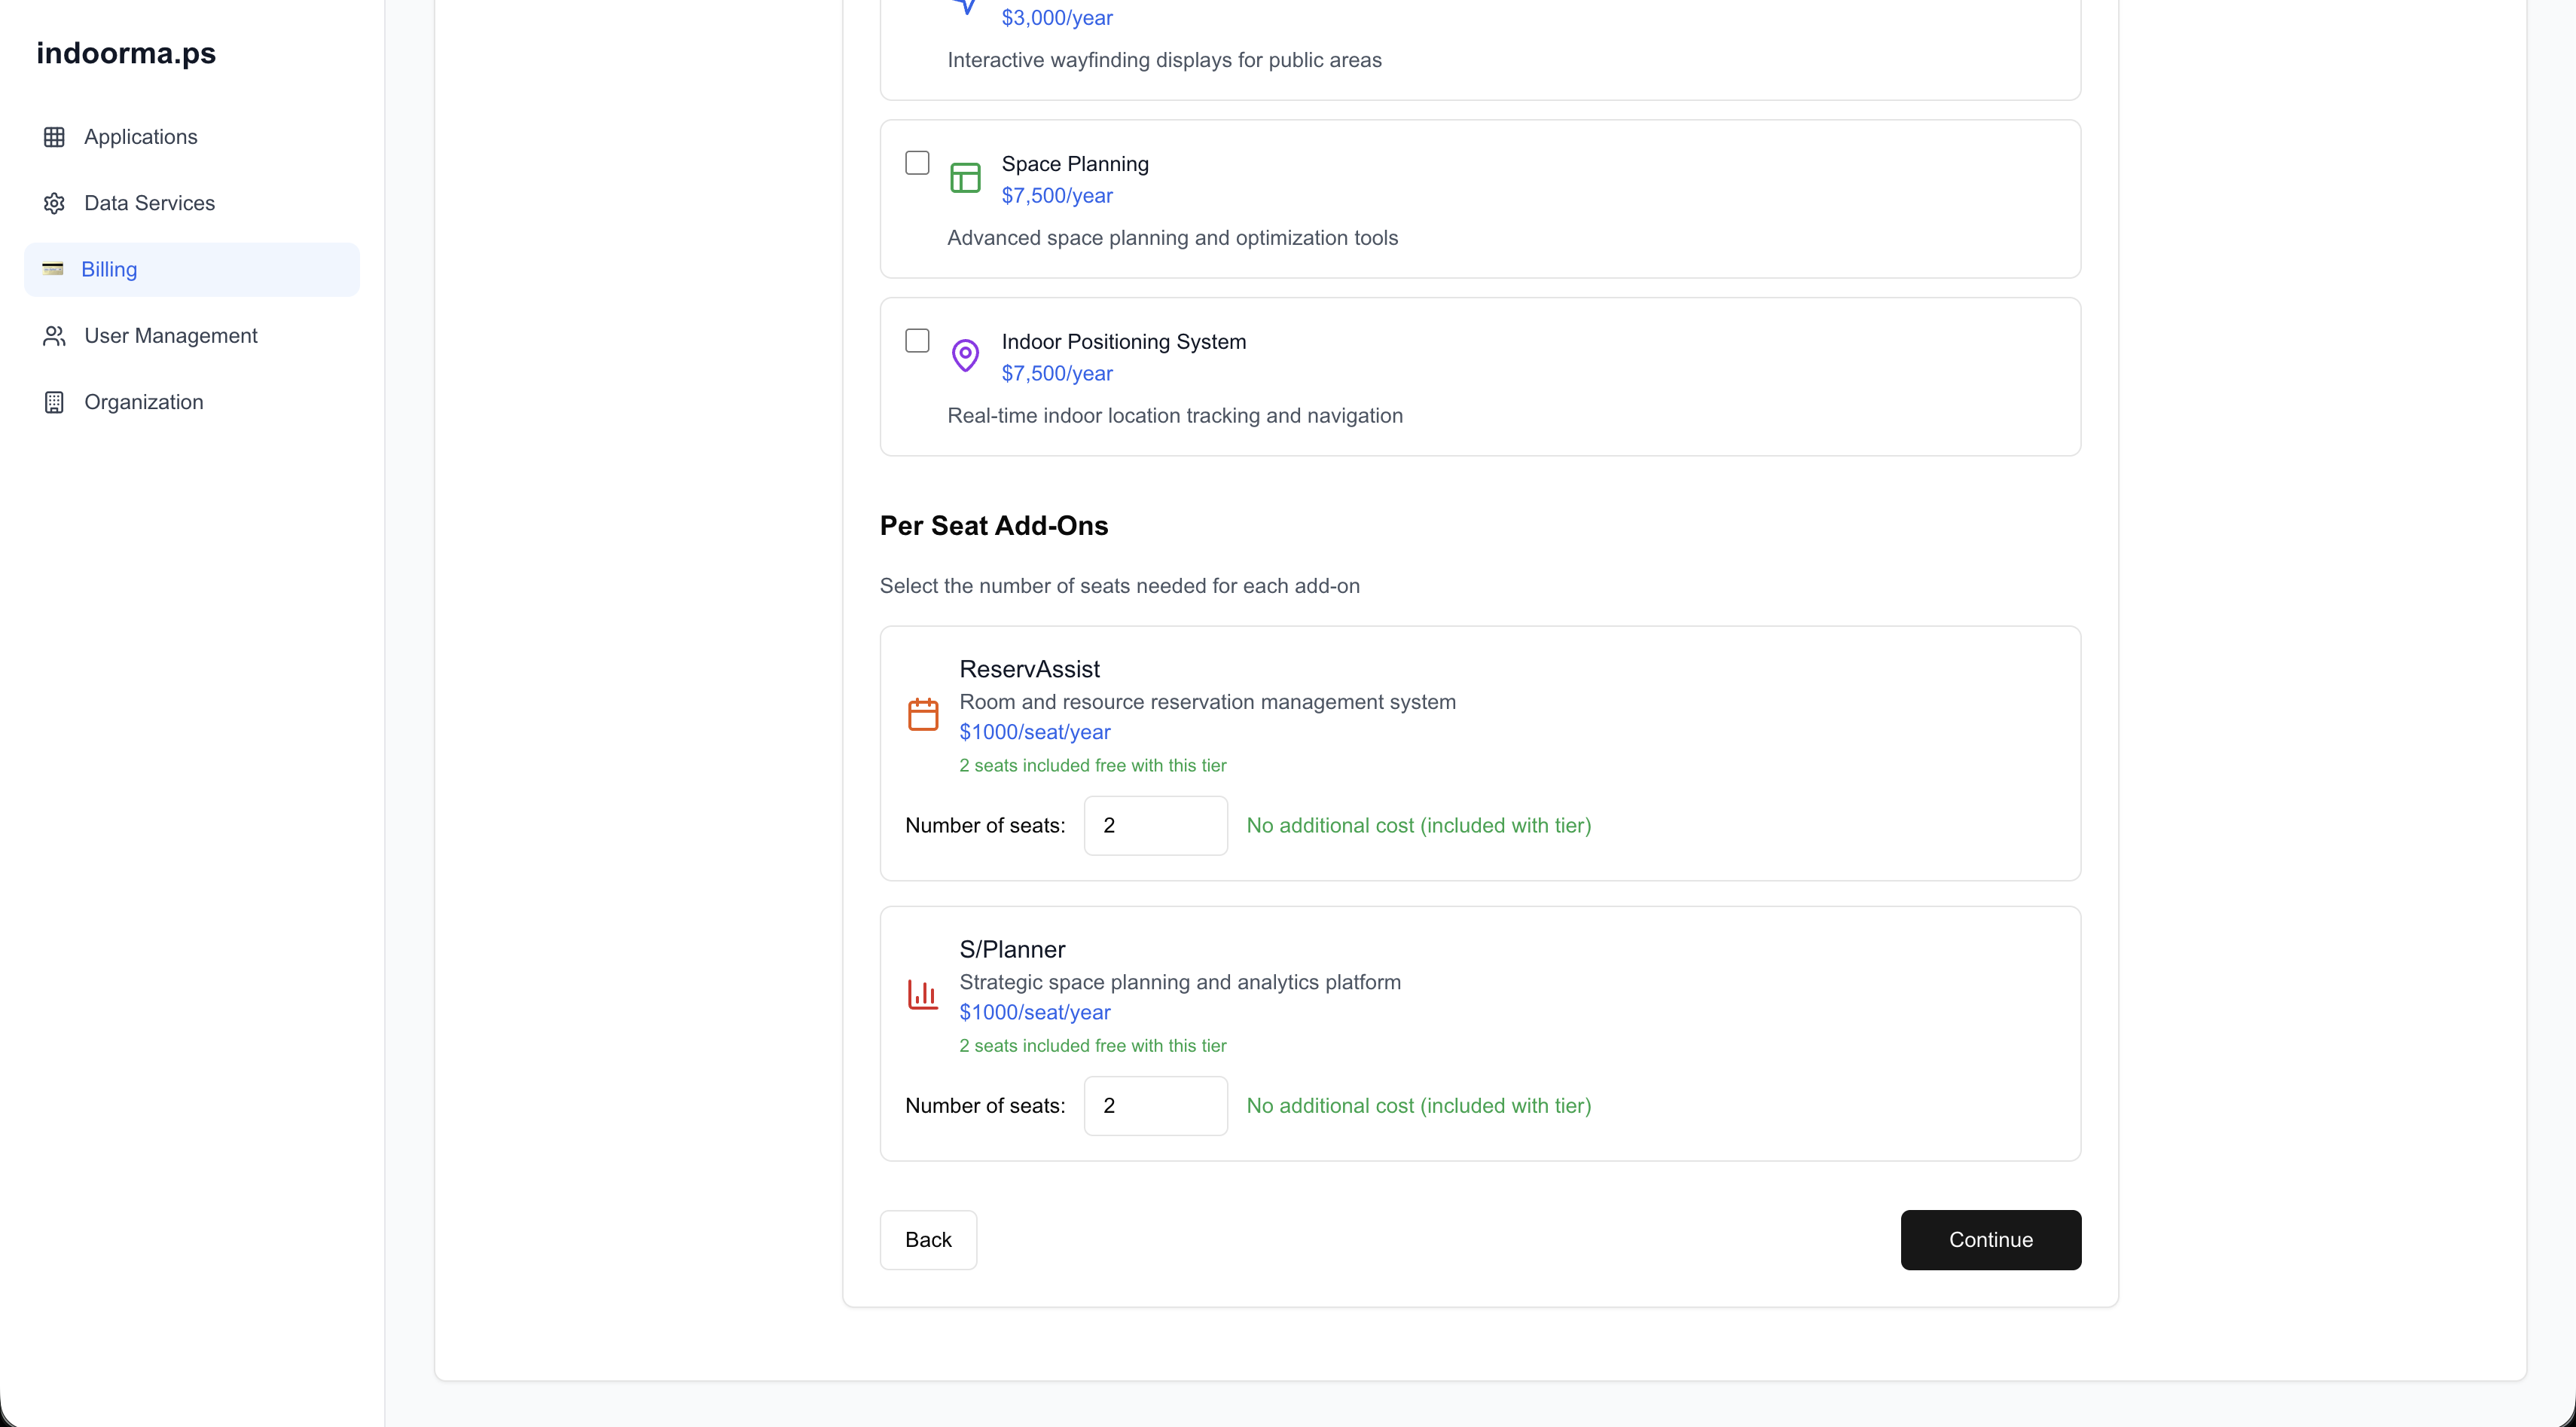Enable the Space Planning add-on checkbox
This screenshot has width=2576, height=1427.
(x=917, y=163)
